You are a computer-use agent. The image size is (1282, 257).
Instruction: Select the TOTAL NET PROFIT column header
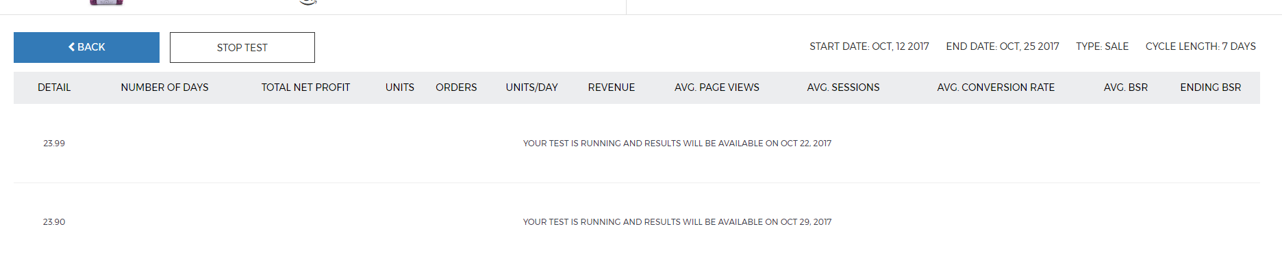(x=305, y=87)
